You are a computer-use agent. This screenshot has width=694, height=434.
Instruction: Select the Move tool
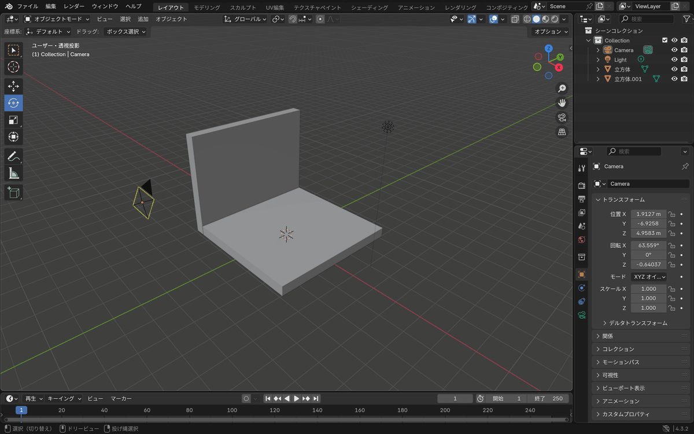pyautogui.click(x=13, y=86)
